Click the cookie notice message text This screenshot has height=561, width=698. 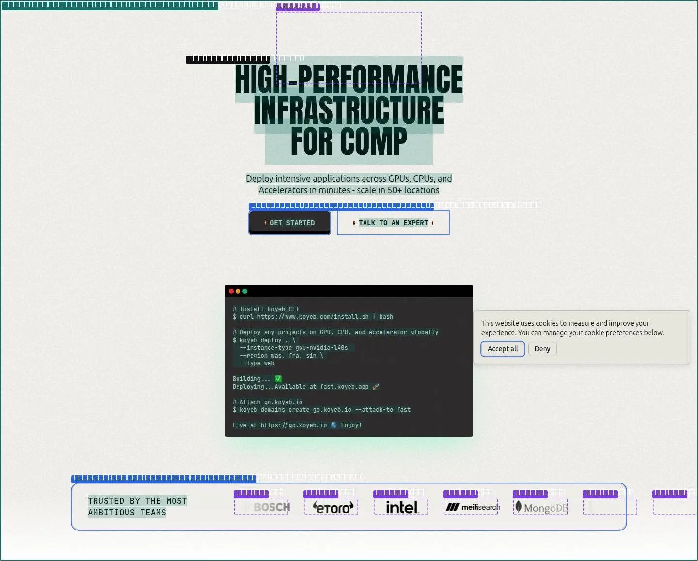tap(572, 328)
